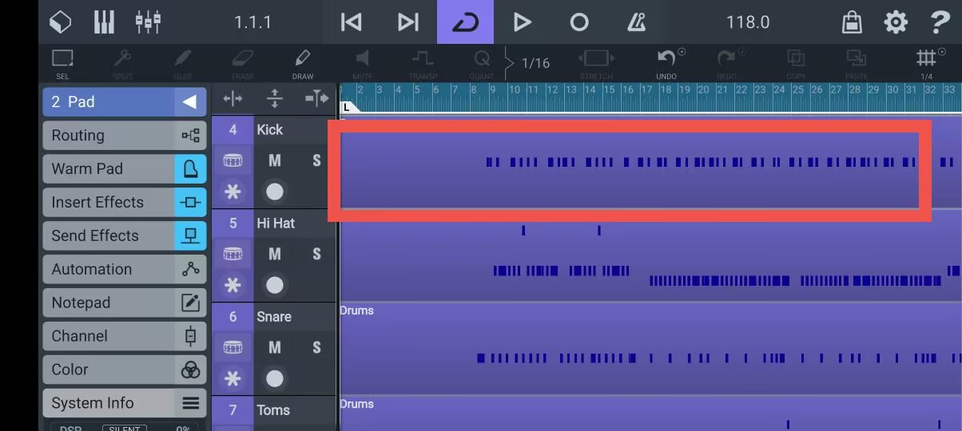The image size is (962, 431).
Task: Skip to project end button
Action: 408,22
